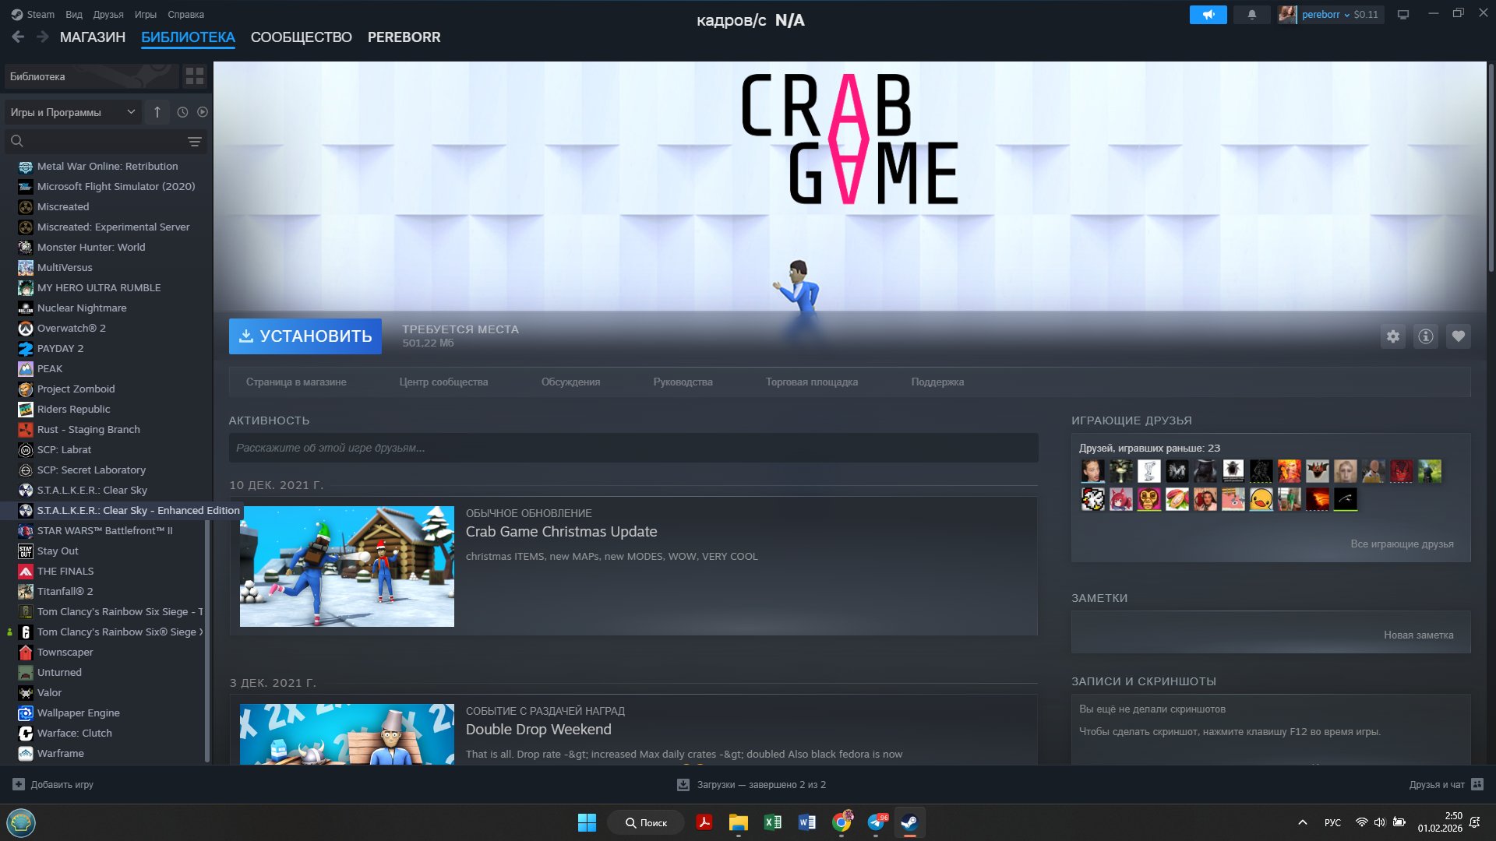The width and height of the screenshot is (1496, 841).
Task: Toggle ready-to-play filter icon
Action: click(x=203, y=112)
